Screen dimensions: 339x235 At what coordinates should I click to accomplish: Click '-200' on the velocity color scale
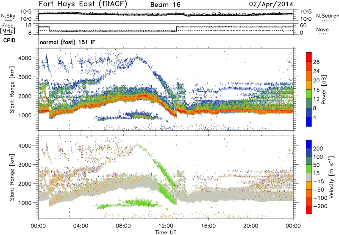[x=320, y=206]
